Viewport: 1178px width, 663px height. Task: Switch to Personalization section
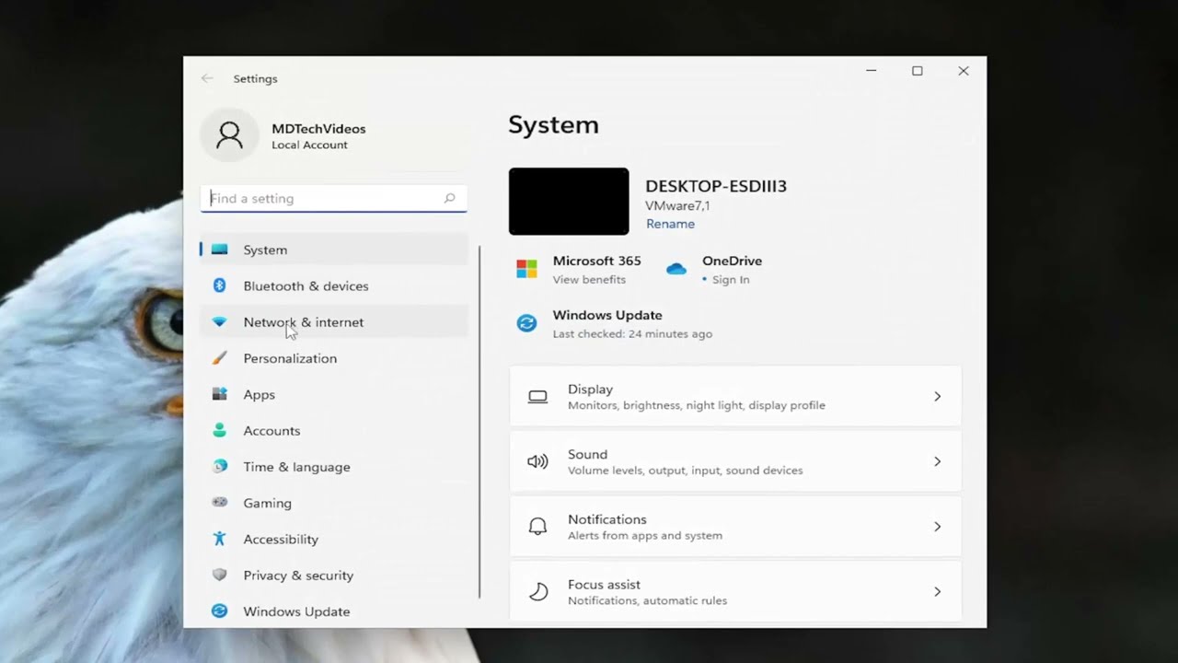pos(334,358)
